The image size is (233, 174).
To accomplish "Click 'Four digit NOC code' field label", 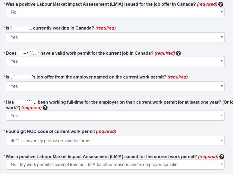I will [50, 132].
